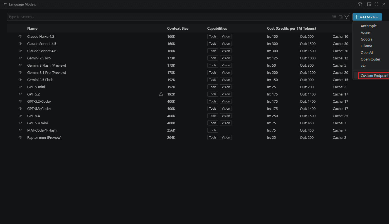389x224 pixels.
Task: Hide Gemini 2.5 Pro from model picker
Action: click(20, 58)
